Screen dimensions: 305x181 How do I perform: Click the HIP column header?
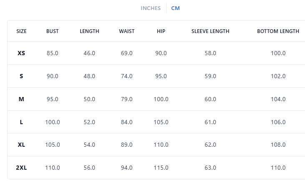point(161,31)
